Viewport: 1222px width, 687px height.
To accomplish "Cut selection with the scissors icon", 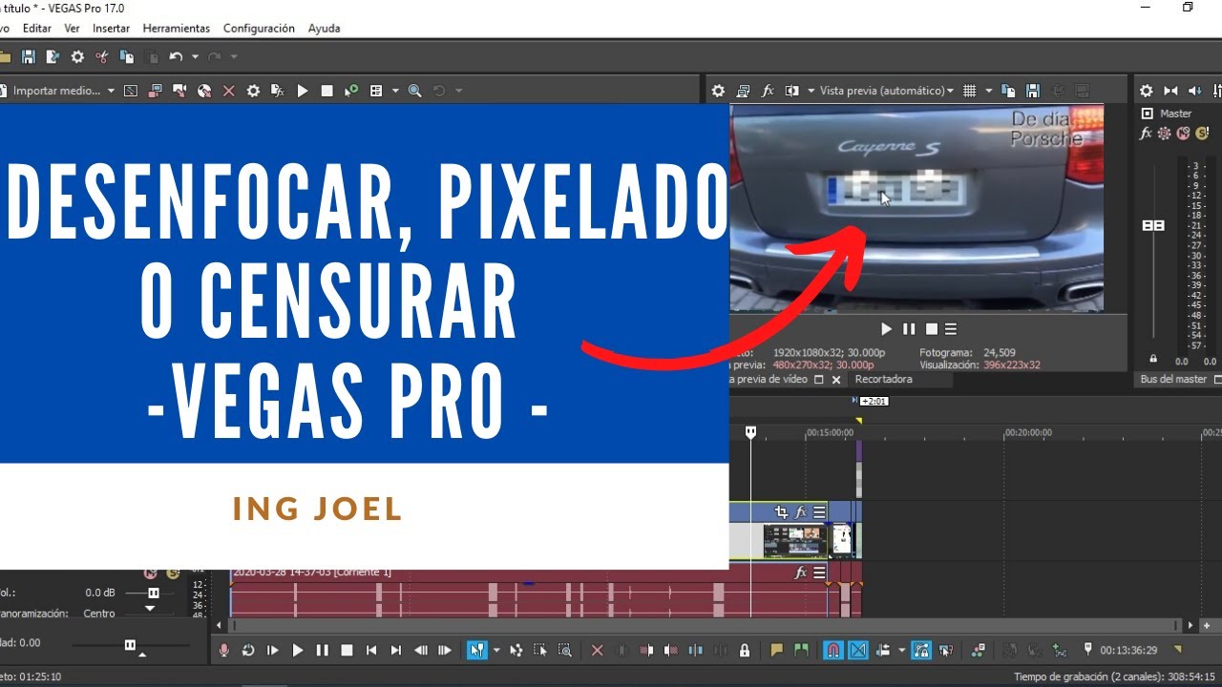I will (x=102, y=57).
